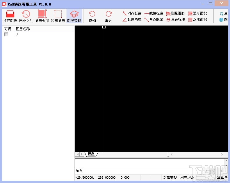Click the 显示全图 show-all icon
Screen dimensions: 230x183
[42, 14]
